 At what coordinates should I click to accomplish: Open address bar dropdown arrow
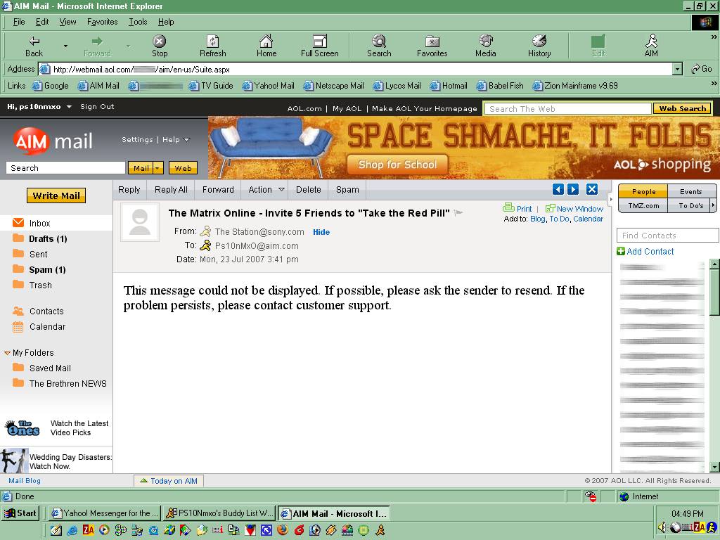[677, 70]
